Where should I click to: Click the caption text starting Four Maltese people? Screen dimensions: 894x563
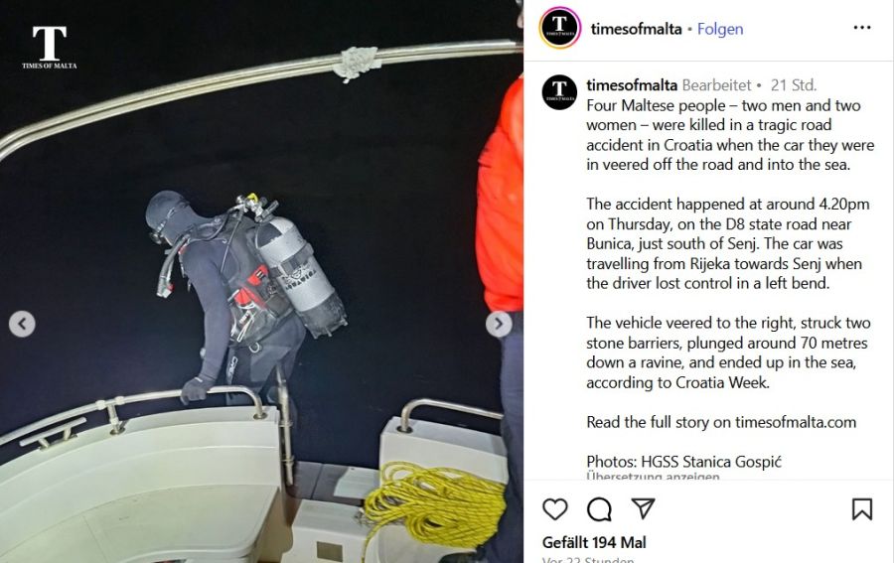[x=730, y=135]
